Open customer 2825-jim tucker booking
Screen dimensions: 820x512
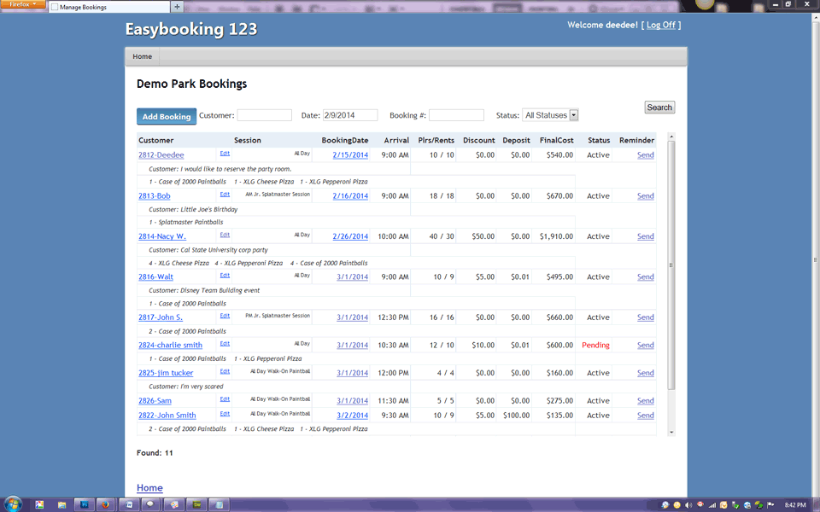166,373
